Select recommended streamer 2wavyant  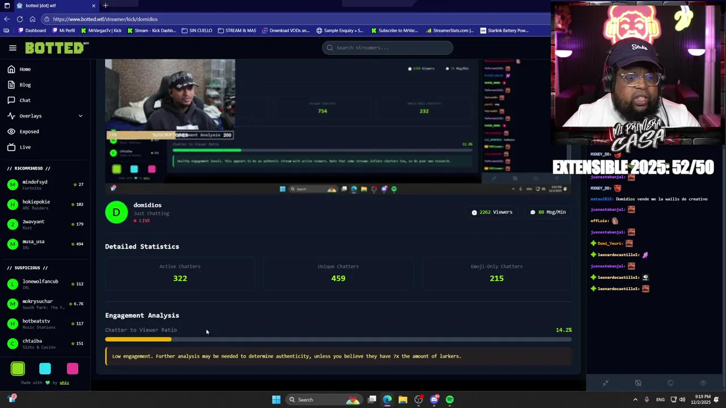point(45,224)
